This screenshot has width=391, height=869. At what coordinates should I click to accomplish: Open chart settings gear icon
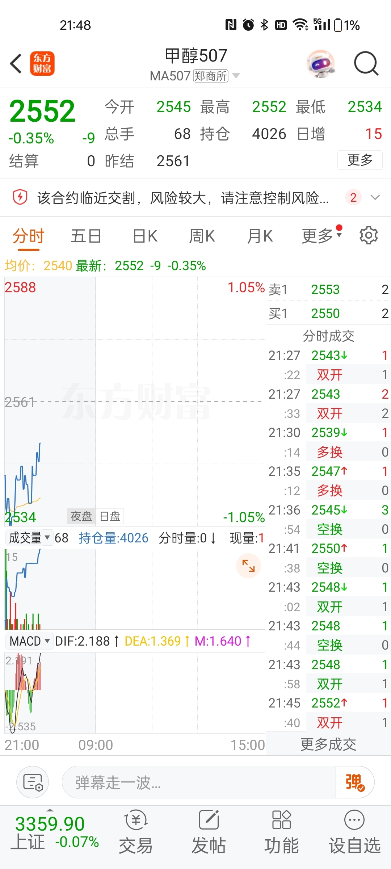coord(369,236)
